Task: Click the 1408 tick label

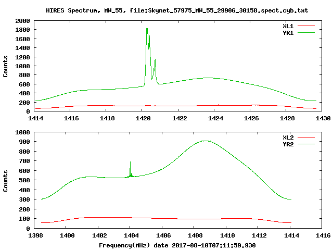Action: point(195,235)
